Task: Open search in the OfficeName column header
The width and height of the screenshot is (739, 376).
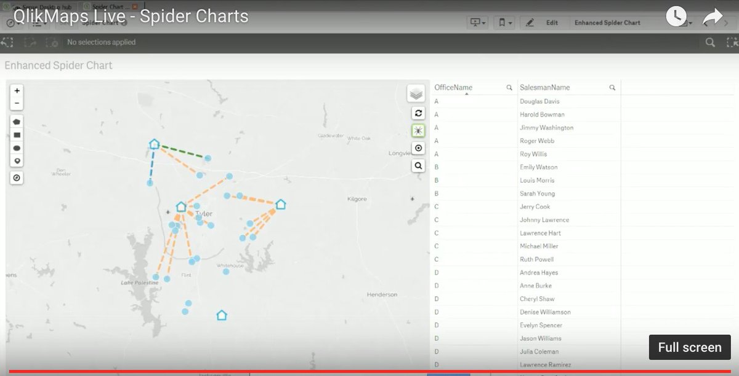Action: coord(511,87)
